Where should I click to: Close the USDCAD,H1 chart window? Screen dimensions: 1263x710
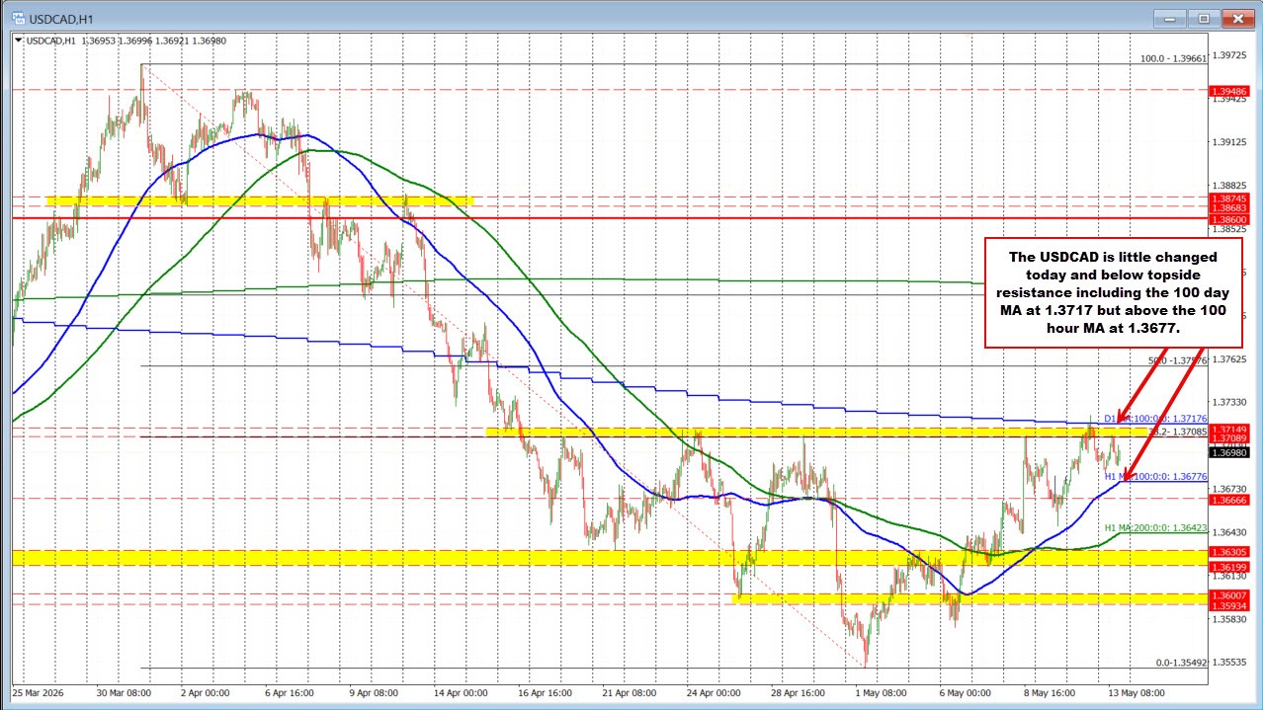coord(1236,18)
